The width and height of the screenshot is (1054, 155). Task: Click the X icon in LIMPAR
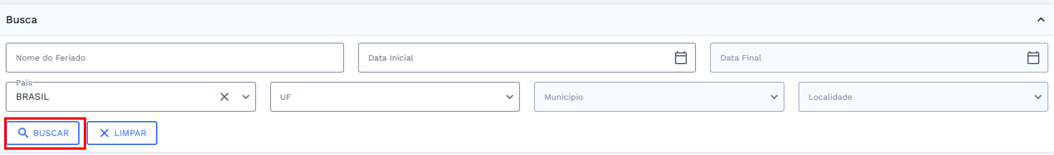pos(104,133)
